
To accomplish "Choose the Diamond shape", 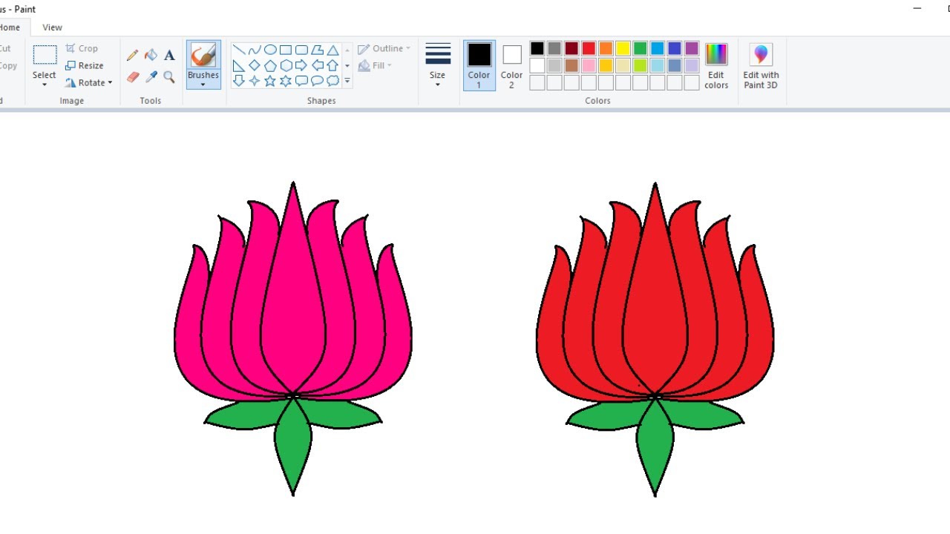I will (255, 66).
